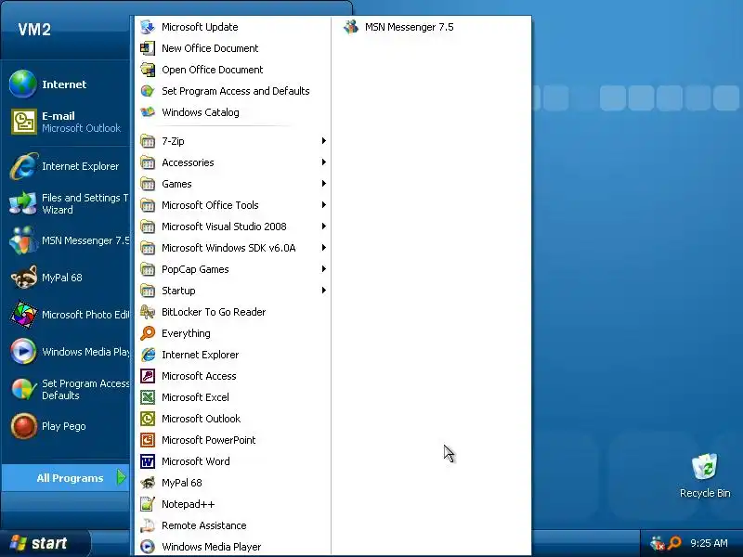Click the Microsoft Access icon
743x557 pixels.
coord(148,376)
